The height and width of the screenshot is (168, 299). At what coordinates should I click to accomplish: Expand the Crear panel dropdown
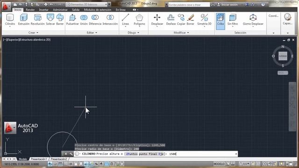tap(33, 33)
